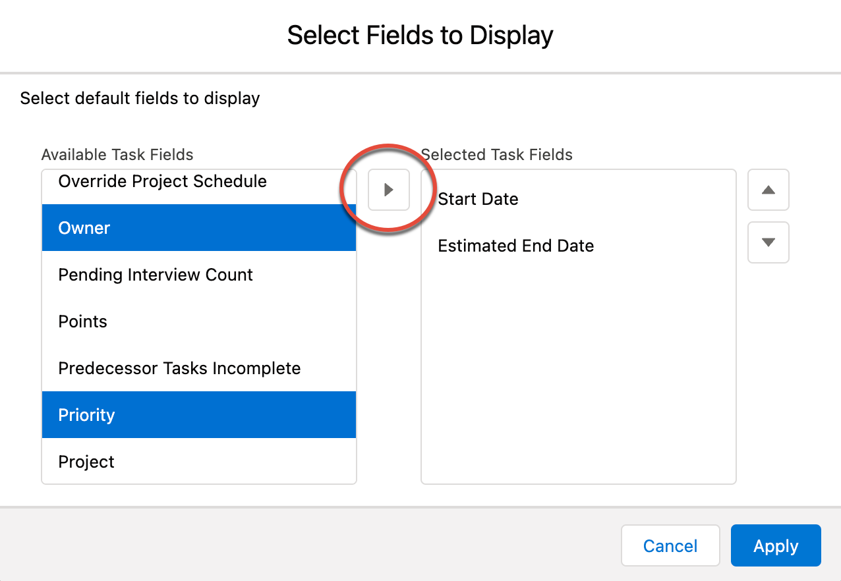The width and height of the screenshot is (841, 581).
Task: Select Estimated End Date in selected list
Action: pyautogui.click(x=578, y=246)
